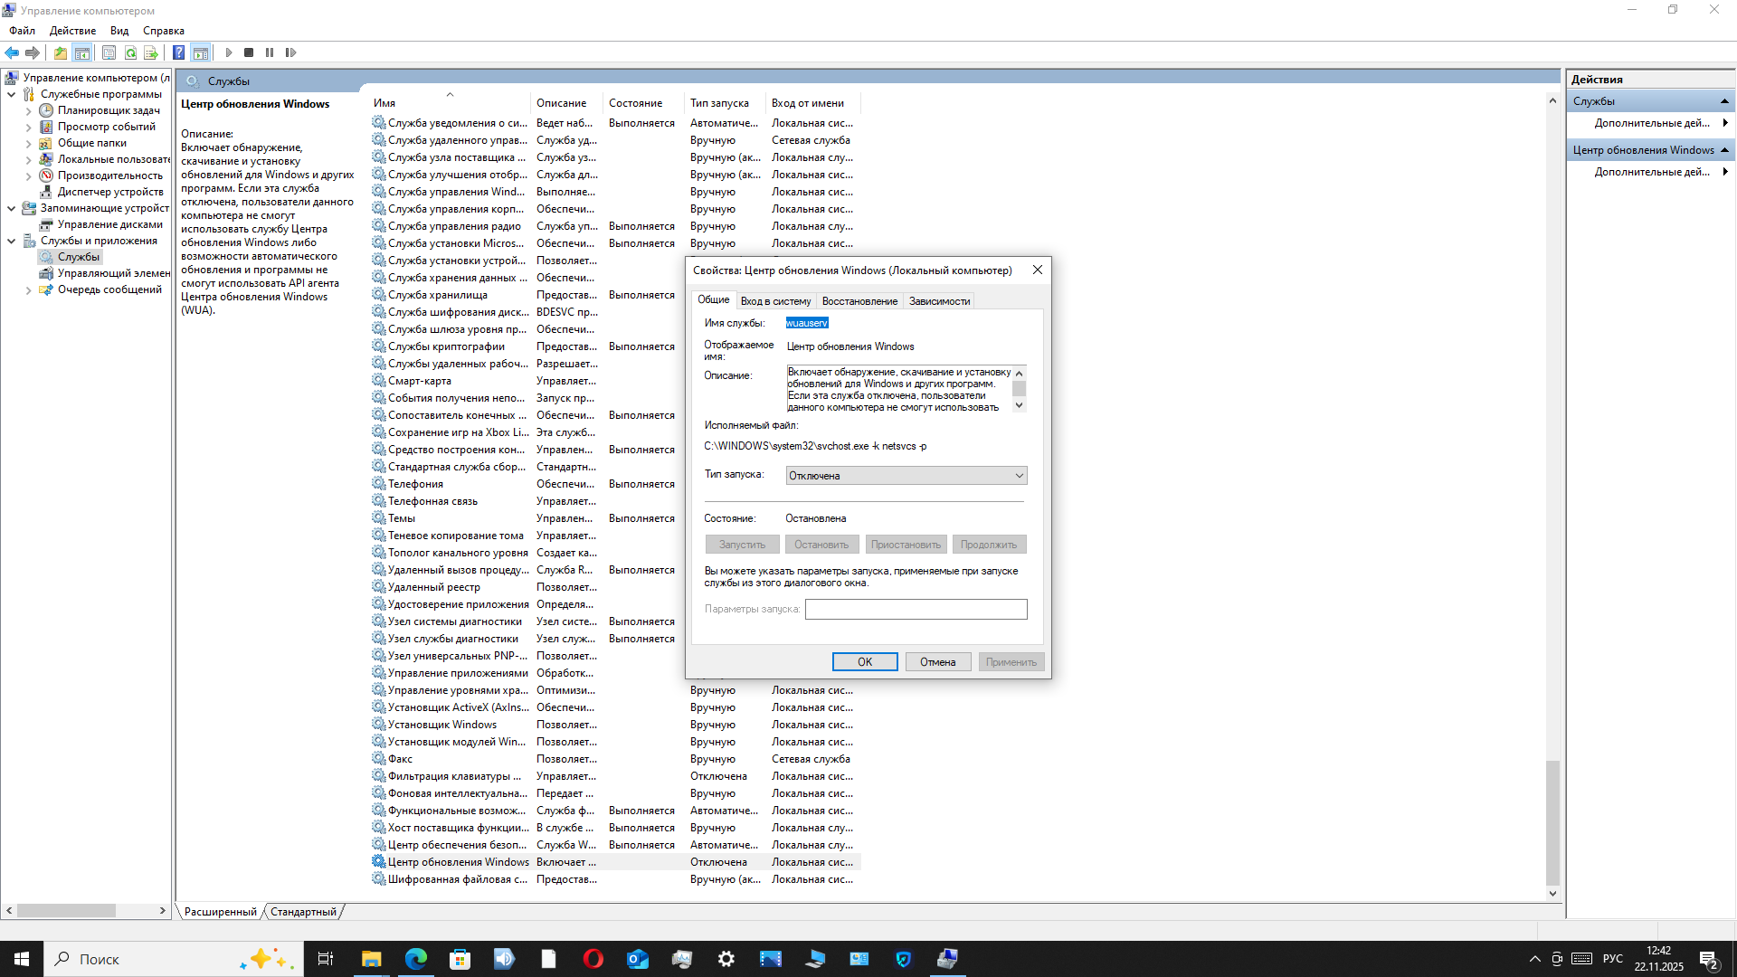The image size is (1737, 977).
Task: Click the Restart service toolbar icon
Action: pyautogui.click(x=290, y=52)
